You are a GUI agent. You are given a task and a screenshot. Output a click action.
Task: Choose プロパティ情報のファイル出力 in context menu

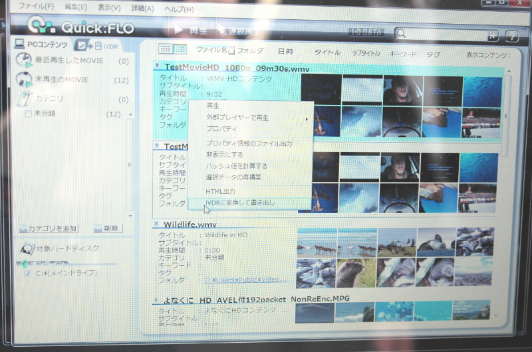pyautogui.click(x=251, y=143)
